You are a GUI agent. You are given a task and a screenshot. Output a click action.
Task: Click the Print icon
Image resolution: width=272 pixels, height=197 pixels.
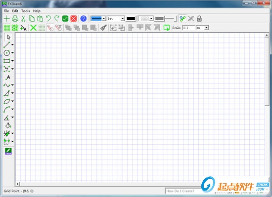pyautogui.click(x=15, y=19)
